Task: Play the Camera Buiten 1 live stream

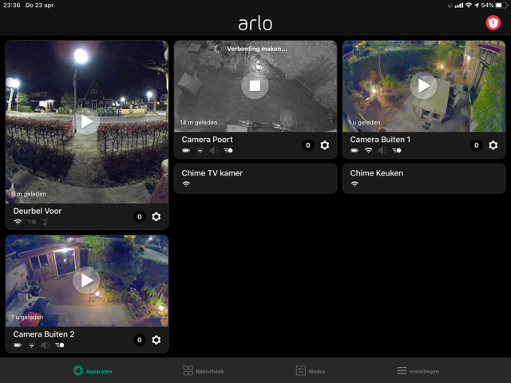Action: tap(423, 85)
